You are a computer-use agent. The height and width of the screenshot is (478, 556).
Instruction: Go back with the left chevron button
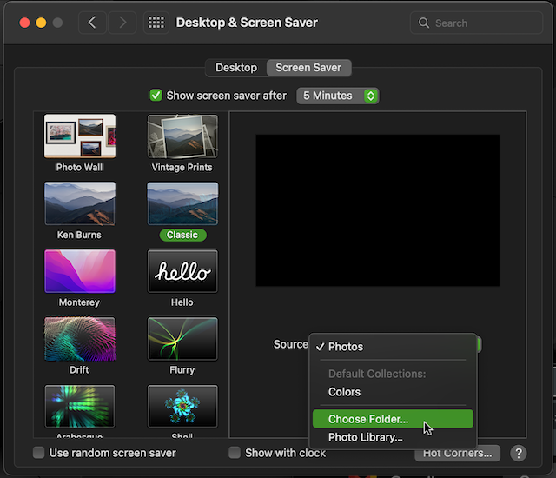coord(93,23)
